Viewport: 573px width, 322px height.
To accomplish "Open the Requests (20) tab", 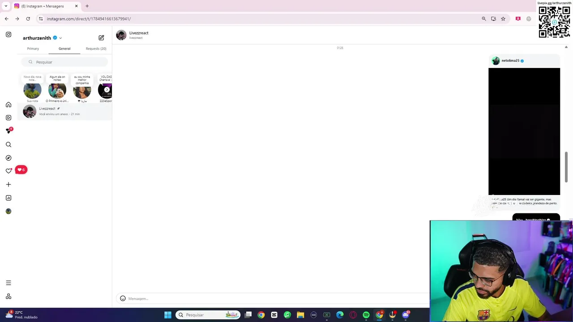I will pos(96,48).
